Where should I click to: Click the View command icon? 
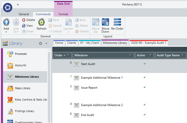point(24,26)
